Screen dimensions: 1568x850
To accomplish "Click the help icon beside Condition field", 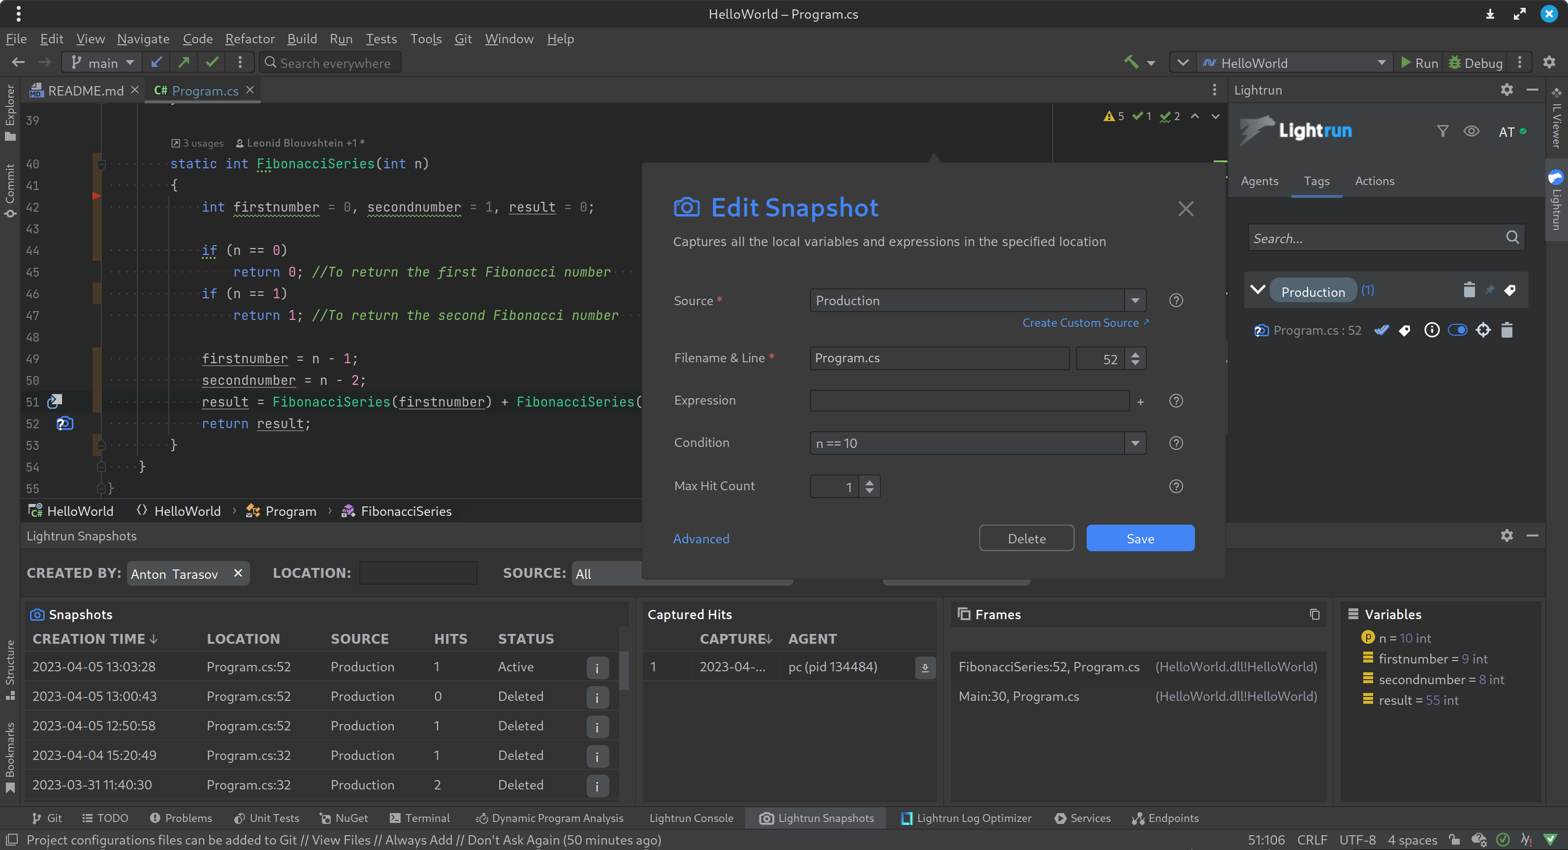I will coord(1175,442).
